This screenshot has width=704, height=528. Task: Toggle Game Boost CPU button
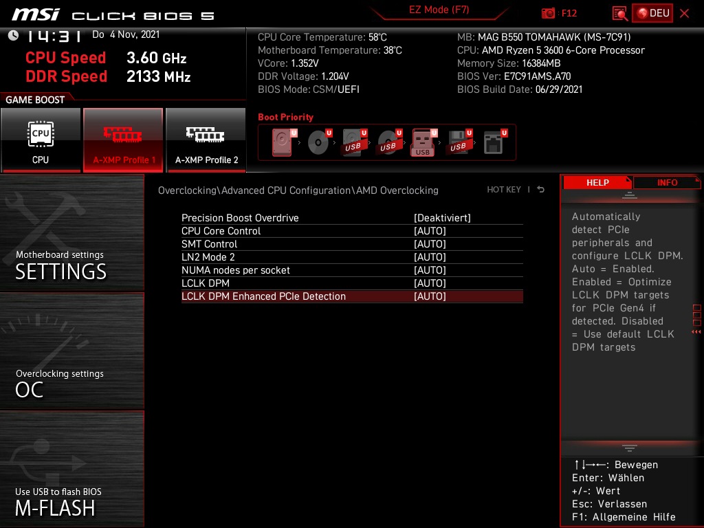[41, 140]
